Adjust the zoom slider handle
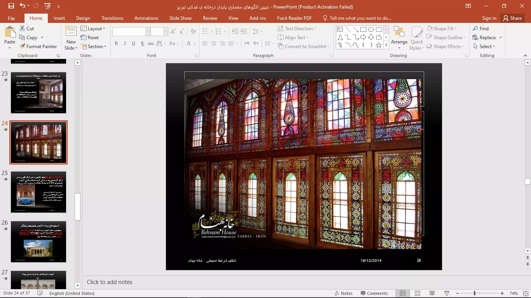Screen dimensions: 531x298 (475, 293)
